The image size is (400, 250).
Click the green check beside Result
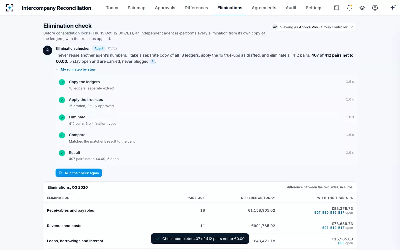pos(62,153)
